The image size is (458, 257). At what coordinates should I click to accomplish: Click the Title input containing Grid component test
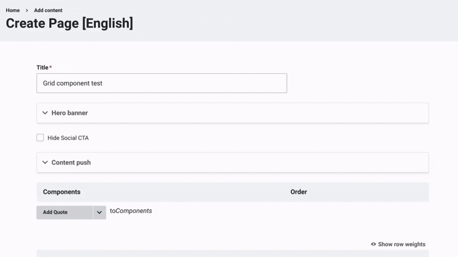point(161,83)
